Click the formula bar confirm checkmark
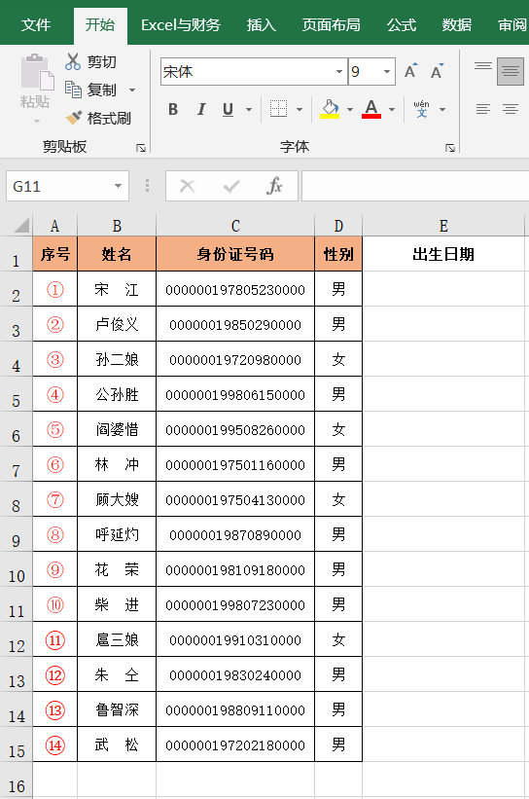Image resolution: width=529 pixels, height=799 pixels. point(231,186)
